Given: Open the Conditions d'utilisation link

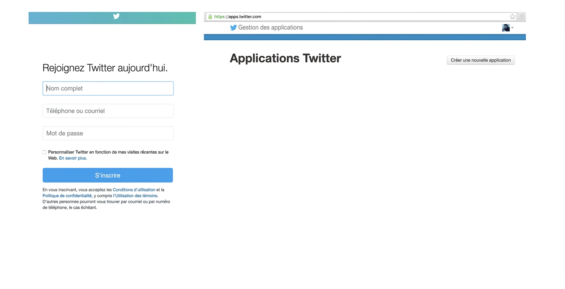Looking at the screenshot, I should click(134, 190).
